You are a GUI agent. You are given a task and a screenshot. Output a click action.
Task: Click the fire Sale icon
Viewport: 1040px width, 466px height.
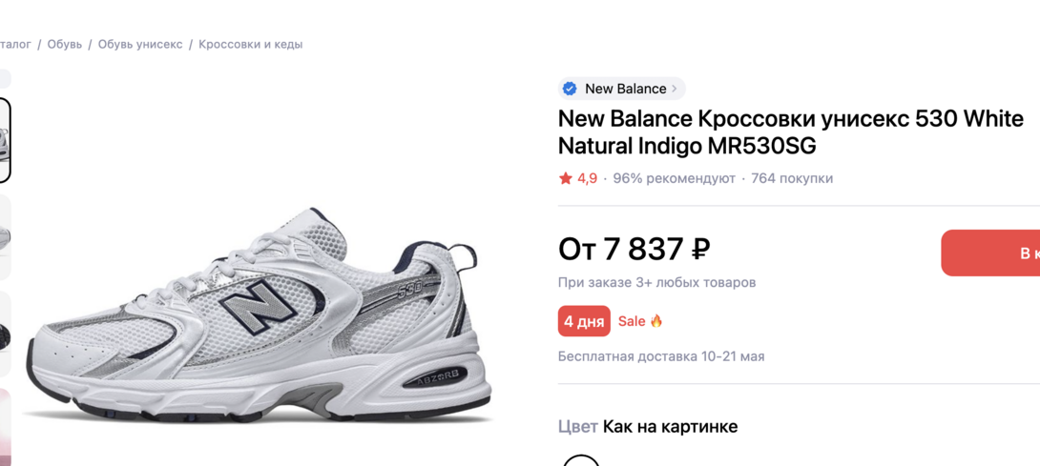(656, 321)
